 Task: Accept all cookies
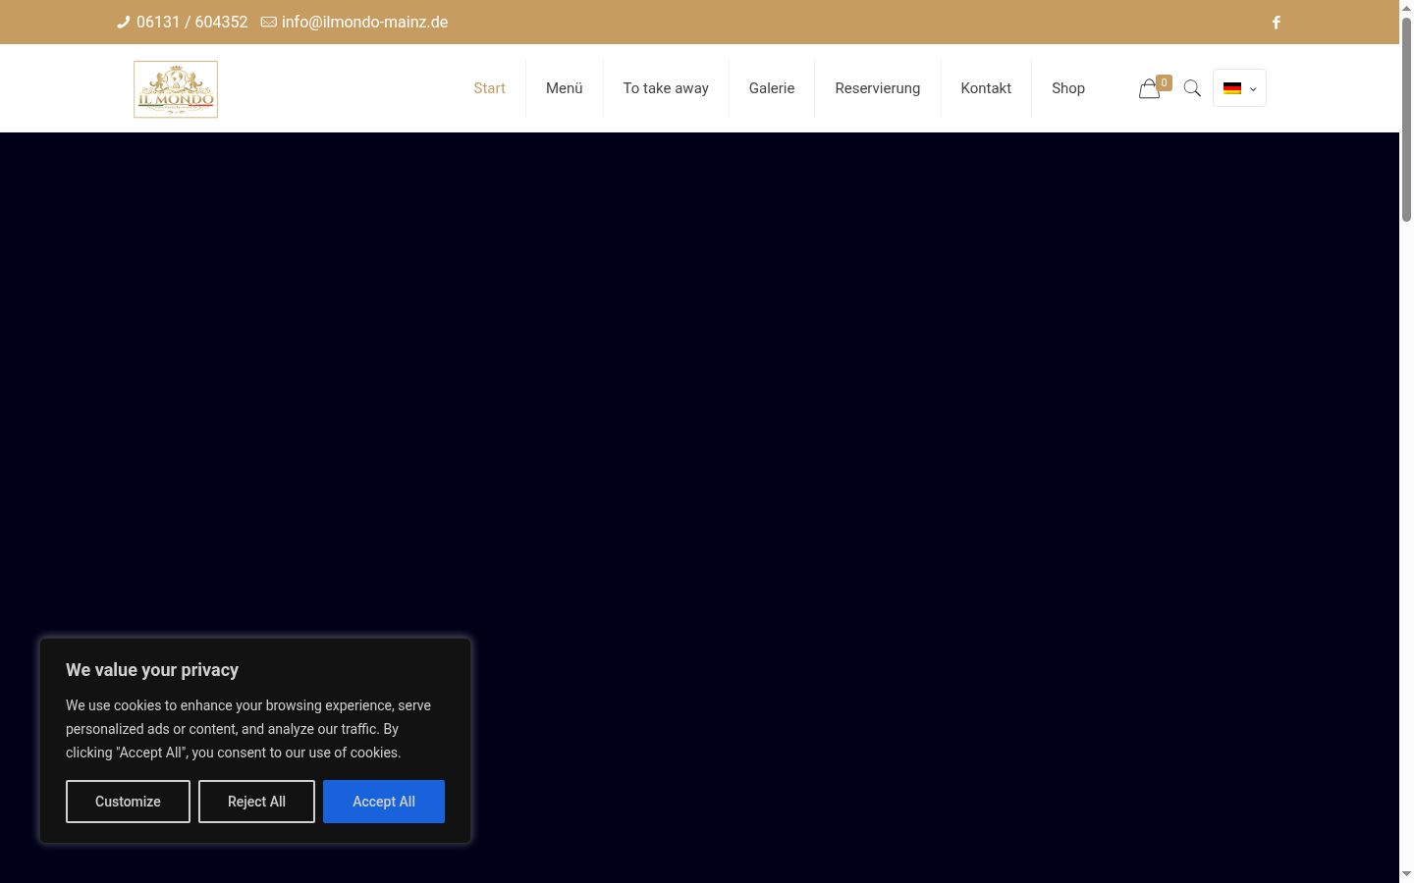[384, 802]
